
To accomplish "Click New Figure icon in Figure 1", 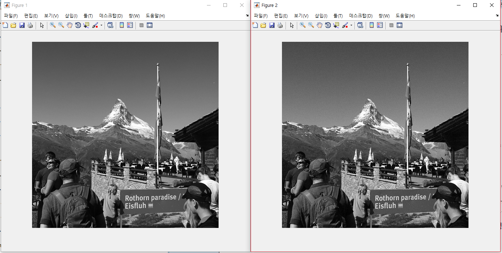I will [5, 25].
